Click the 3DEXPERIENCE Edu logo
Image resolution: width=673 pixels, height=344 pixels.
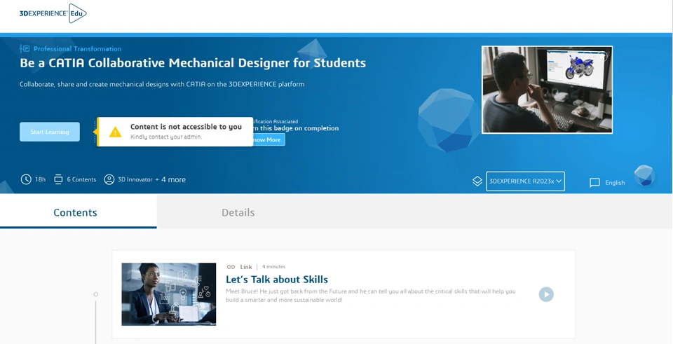(x=53, y=13)
